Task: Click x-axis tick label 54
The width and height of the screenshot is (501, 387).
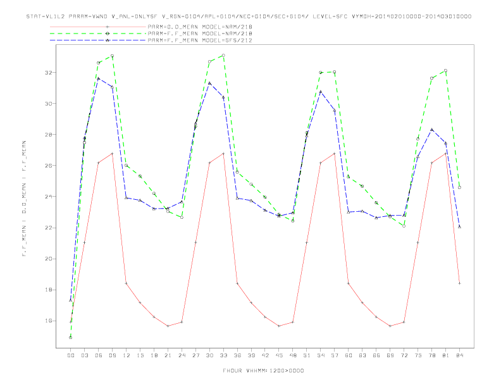Action: 321,355
